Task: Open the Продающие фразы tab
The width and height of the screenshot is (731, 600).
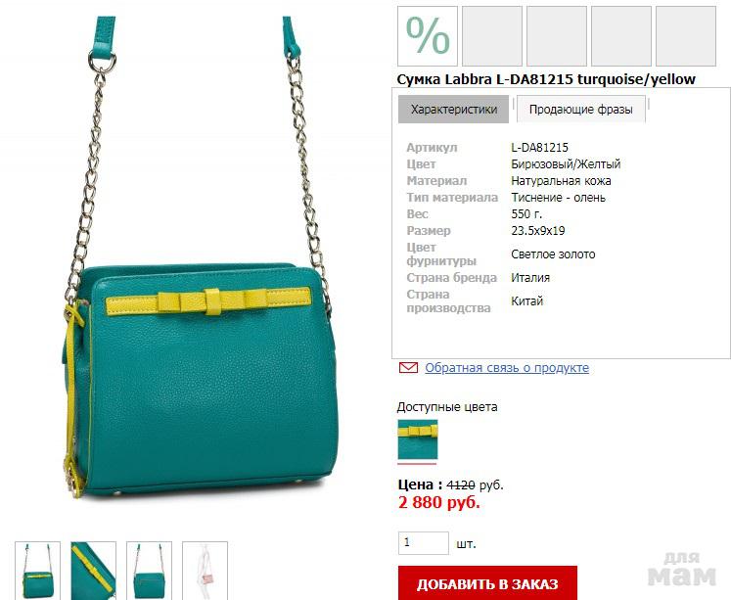Action: 581,110
